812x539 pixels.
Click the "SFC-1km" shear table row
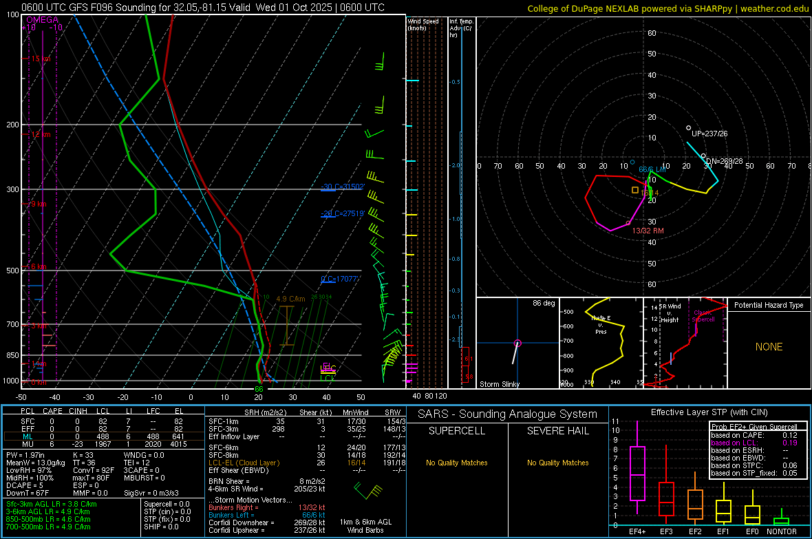tap(306, 421)
